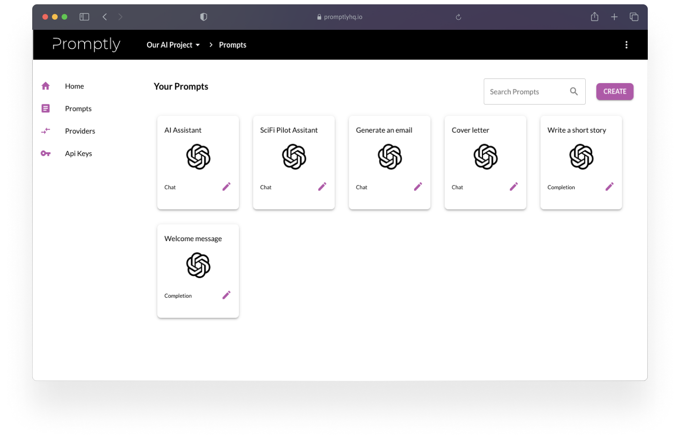The image size is (680, 441).
Task: Edit the AI Assistant prompt with pencil
Action: click(227, 186)
